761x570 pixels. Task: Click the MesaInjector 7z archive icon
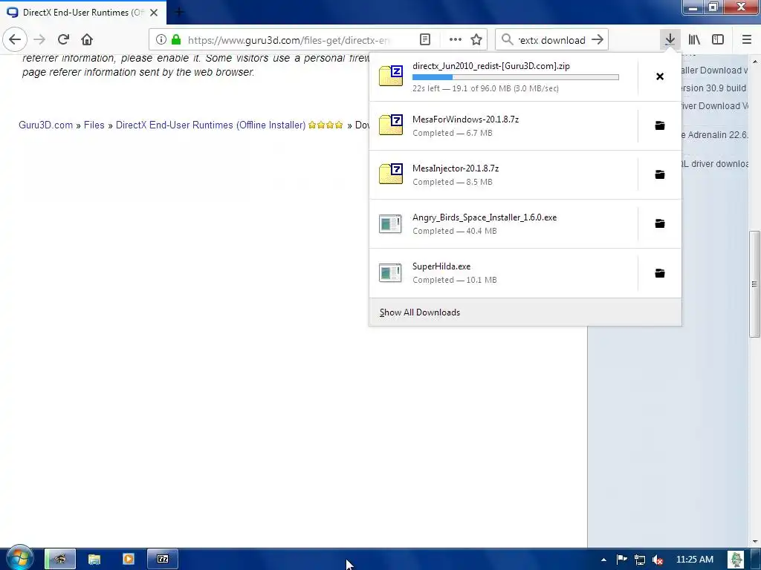(x=391, y=174)
